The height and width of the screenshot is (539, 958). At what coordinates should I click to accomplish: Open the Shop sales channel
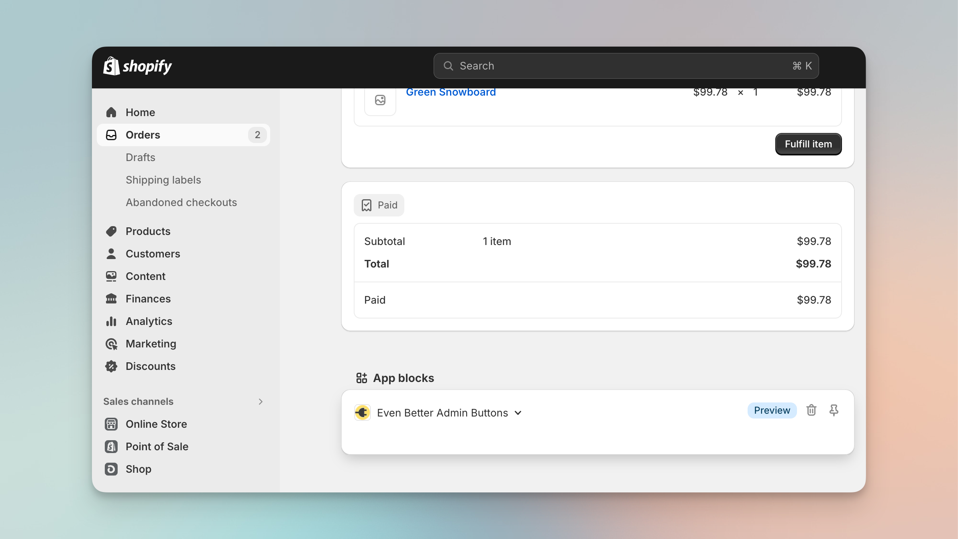pyautogui.click(x=183, y=469)
